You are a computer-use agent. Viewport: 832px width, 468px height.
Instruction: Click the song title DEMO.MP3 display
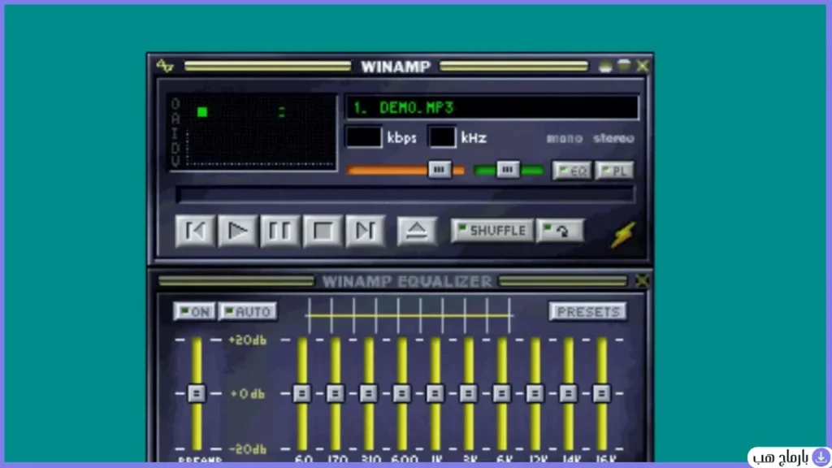[492, 108]
